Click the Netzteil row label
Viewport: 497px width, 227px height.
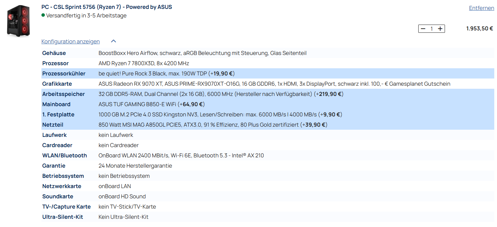coord(53,125)
